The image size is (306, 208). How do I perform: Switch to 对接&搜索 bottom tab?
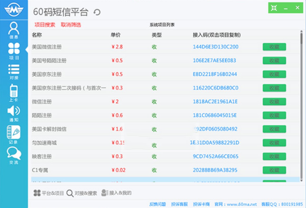point(82,193)
